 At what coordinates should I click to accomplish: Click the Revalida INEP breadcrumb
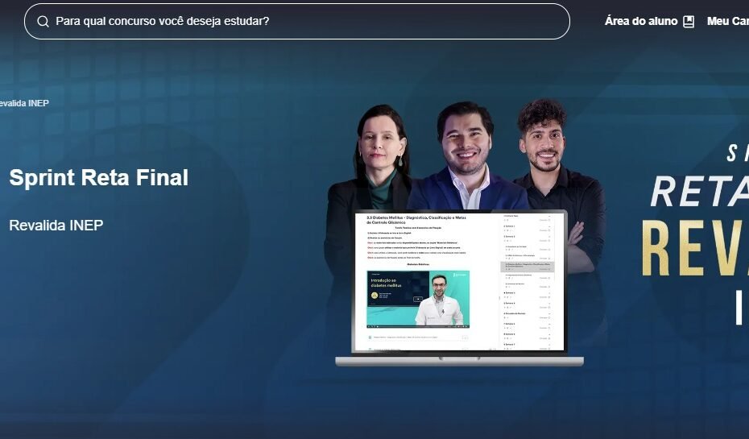24,103
